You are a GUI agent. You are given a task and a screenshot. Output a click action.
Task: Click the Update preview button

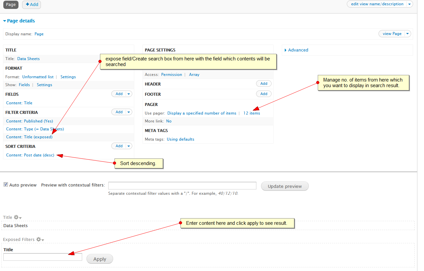pyautogui.click(x=284, y=186)
